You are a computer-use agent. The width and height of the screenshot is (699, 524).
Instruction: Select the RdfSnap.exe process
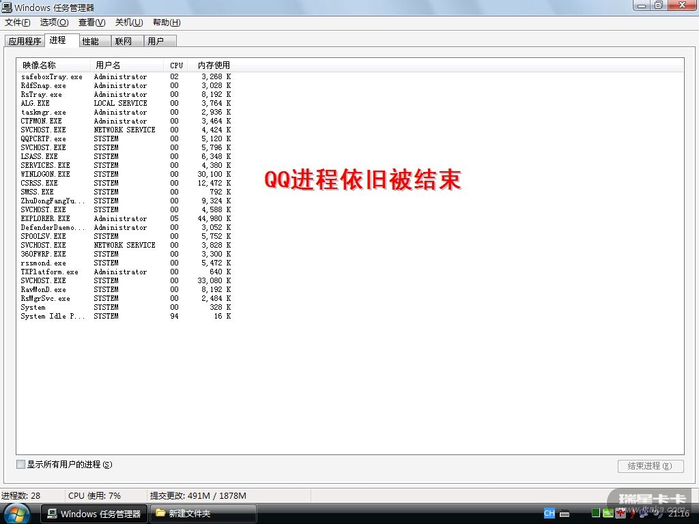(x=126, y=85)
